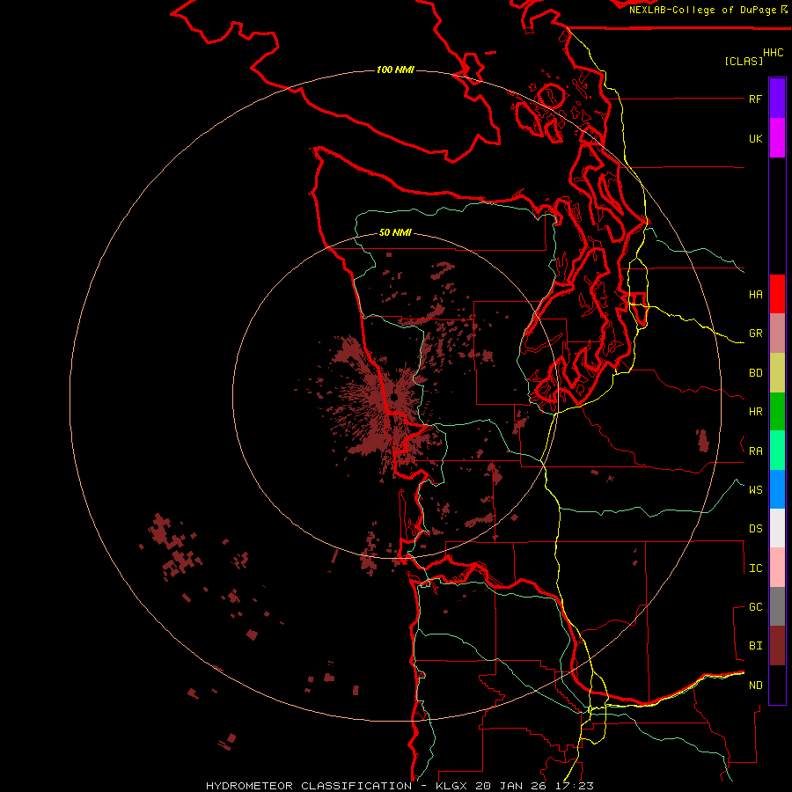Pick the RA light green legend swatch
This screenshot has height=792, width=792.
[777, 451]
